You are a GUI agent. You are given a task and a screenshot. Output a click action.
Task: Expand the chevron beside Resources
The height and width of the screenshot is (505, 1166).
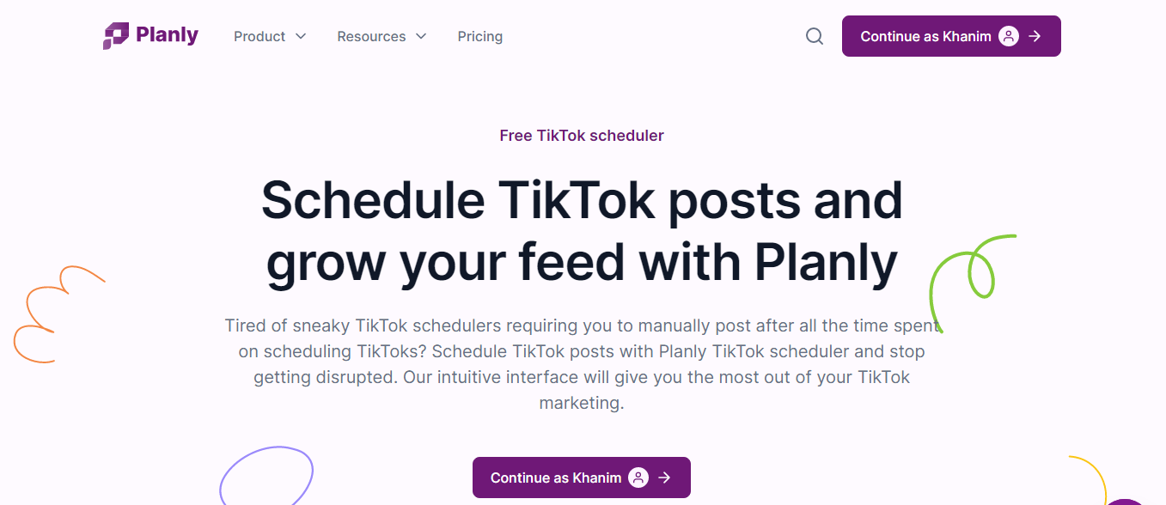click(421, 36)
